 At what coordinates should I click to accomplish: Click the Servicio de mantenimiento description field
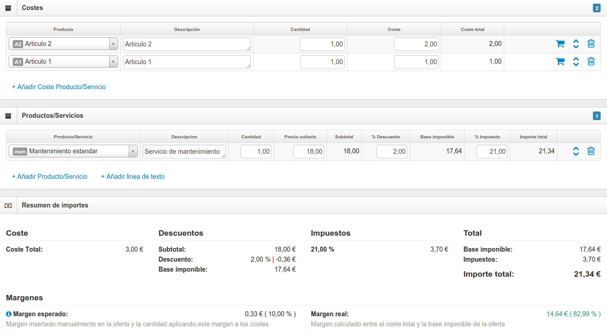pos(184,152)
